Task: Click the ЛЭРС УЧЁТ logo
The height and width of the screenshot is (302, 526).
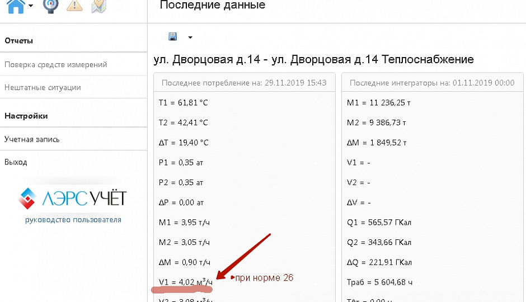Action: click(x=73, y=197)
